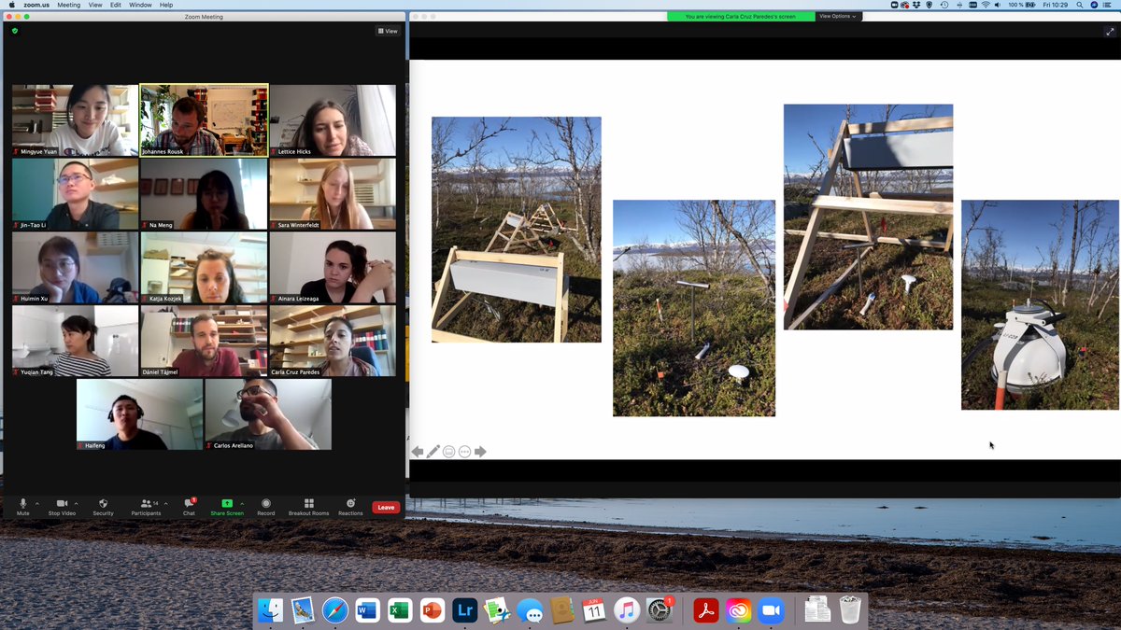Screen dimensions: 1121x630
Task: Open the Help menu
Action: coord(166,5)
